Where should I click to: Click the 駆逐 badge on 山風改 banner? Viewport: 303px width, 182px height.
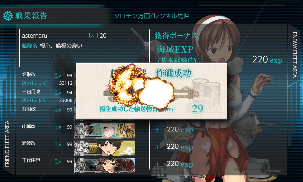[81, 131]
